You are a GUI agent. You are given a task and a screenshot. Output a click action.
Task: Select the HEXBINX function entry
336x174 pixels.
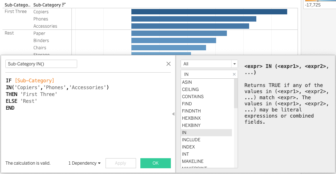coord(206,118)
